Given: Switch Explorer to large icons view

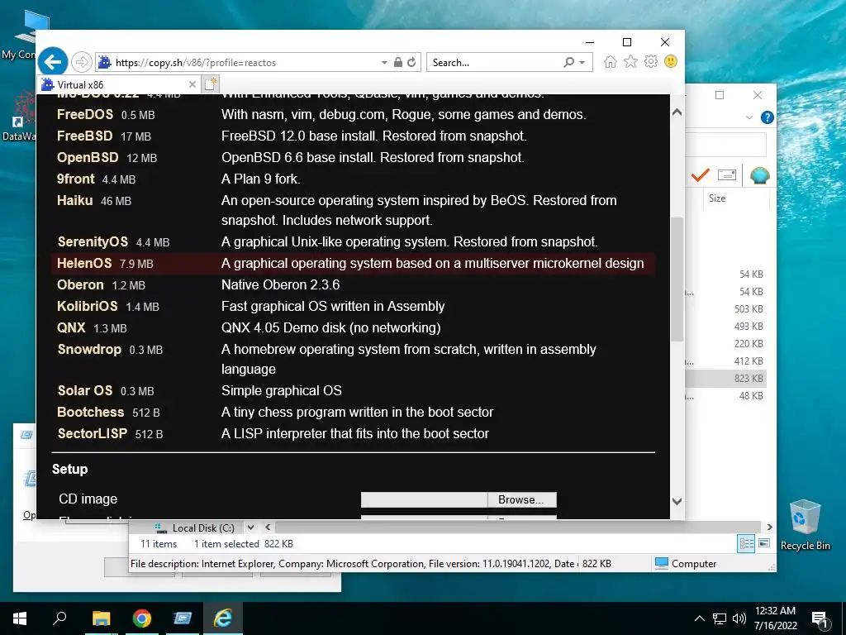Looking at the screenshot, I should (764, 543).
